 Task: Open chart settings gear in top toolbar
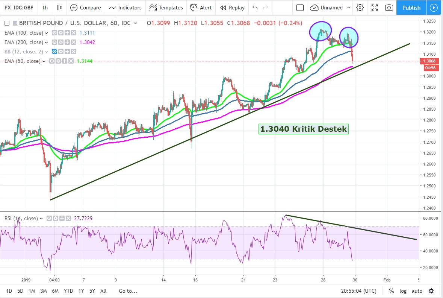[360, 8]
